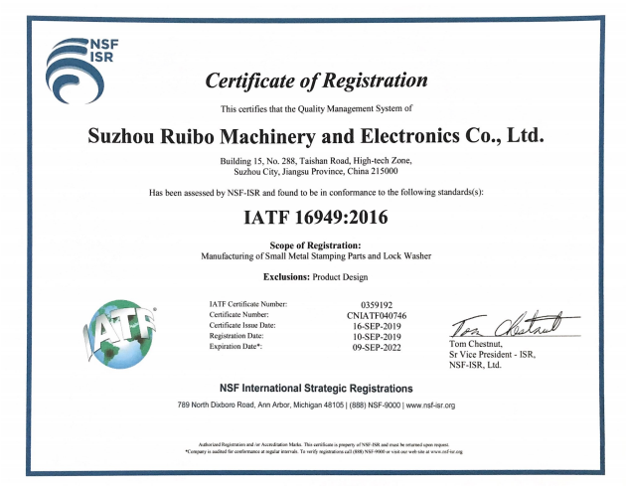Click the Quality Management System certification line
626x486 pixels.
click(316, 108)
